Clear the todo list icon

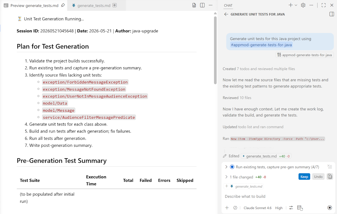(330, 167)
